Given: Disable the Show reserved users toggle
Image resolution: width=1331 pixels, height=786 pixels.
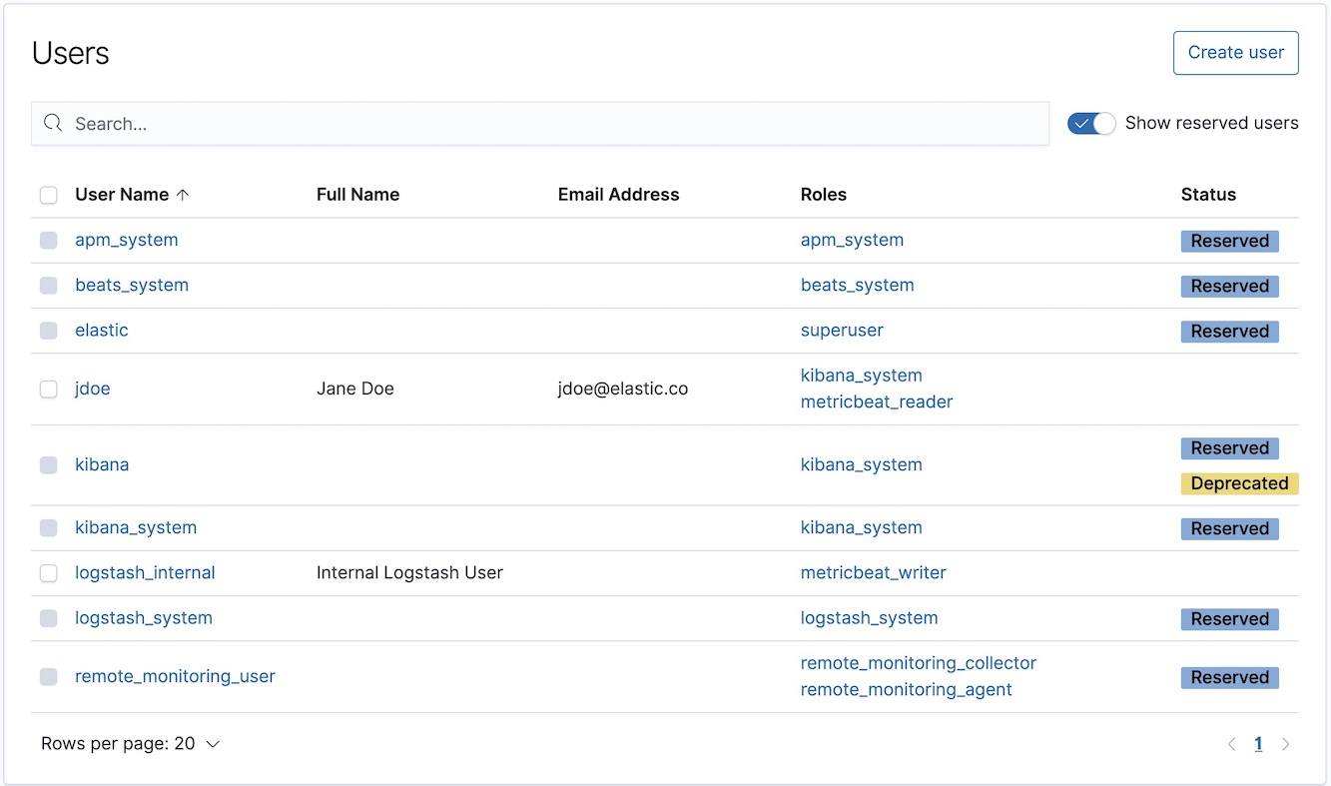Looking at the screenshot, I should (x=1090, y=123).
